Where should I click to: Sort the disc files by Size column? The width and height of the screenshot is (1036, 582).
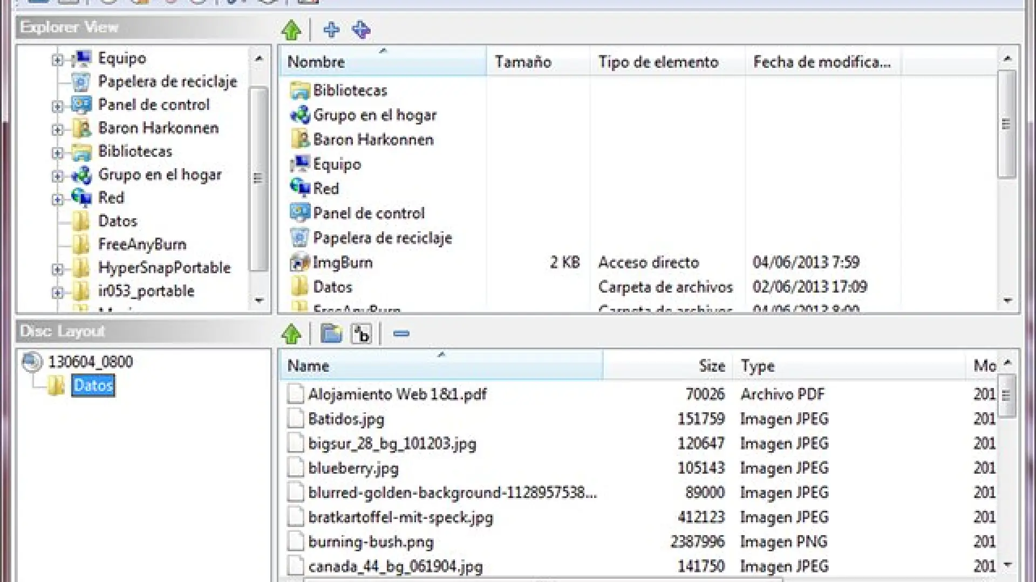pos(711,366)
